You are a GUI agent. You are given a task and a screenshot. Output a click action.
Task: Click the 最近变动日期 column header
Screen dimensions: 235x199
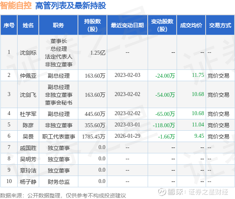tap(127, 25)
